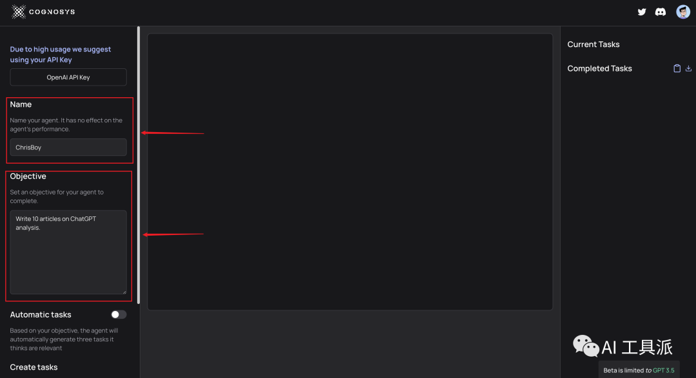696x378 pixels.
Task: Open the Twitter link icon
Action: [x=642, y=12]
